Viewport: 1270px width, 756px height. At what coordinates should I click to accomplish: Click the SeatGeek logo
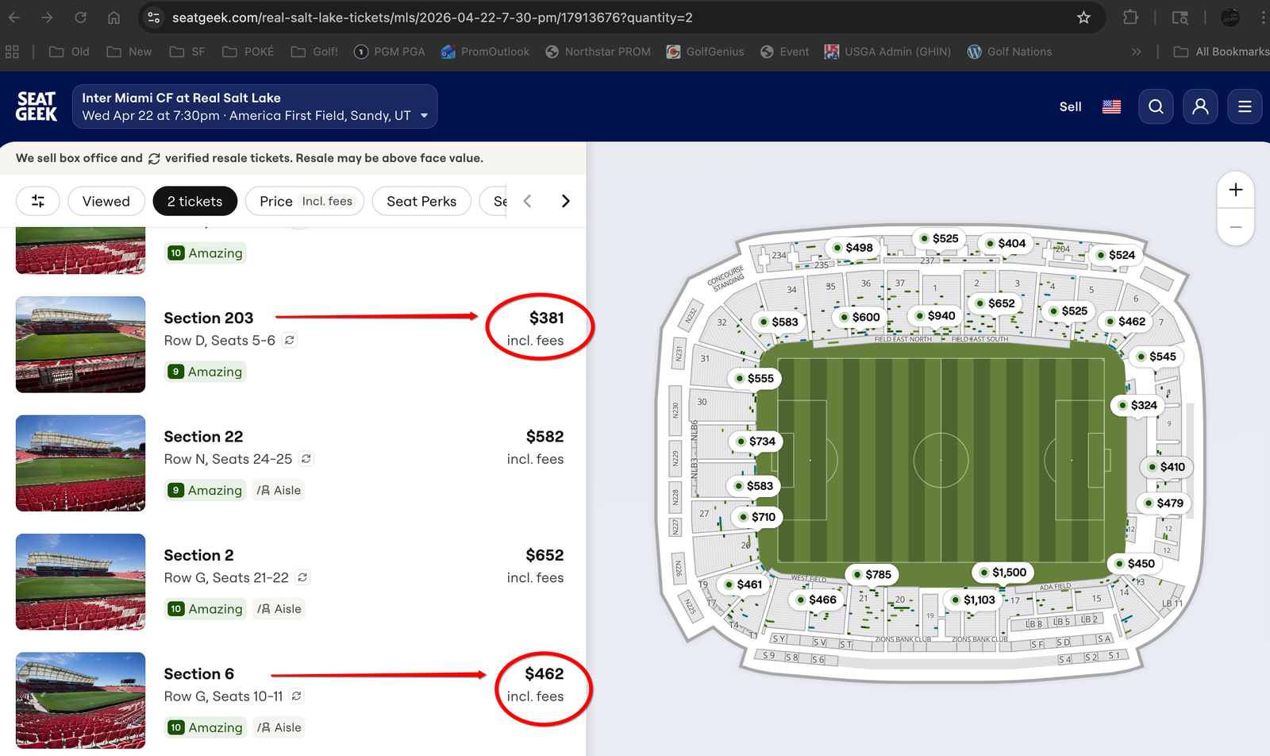click(37, 106)
